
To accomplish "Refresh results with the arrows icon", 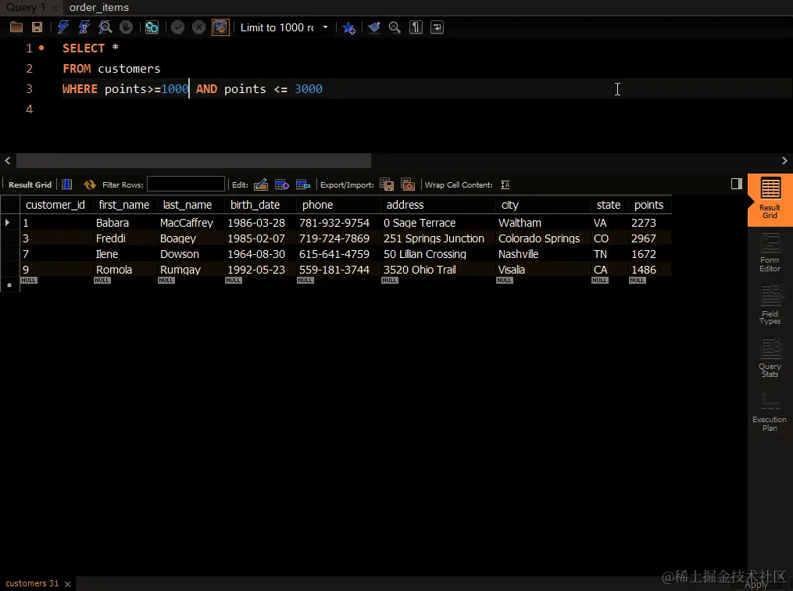I will coord(90,184).
